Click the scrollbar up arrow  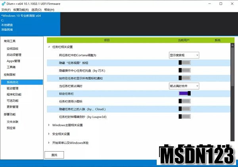(232, 45)
